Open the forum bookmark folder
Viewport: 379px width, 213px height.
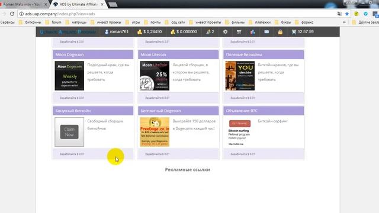[x=54, y=22]
